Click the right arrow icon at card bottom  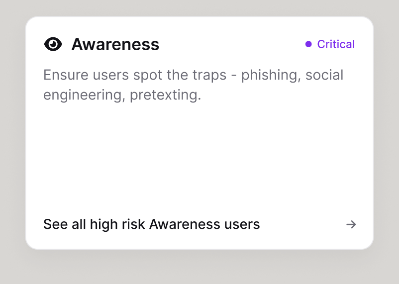tap(351, 224)
